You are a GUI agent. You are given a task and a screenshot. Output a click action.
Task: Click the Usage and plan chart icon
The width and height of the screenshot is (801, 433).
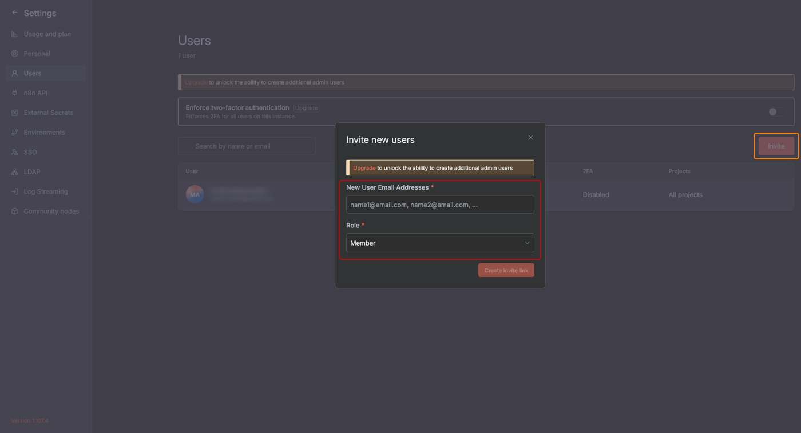pos(15,34)
